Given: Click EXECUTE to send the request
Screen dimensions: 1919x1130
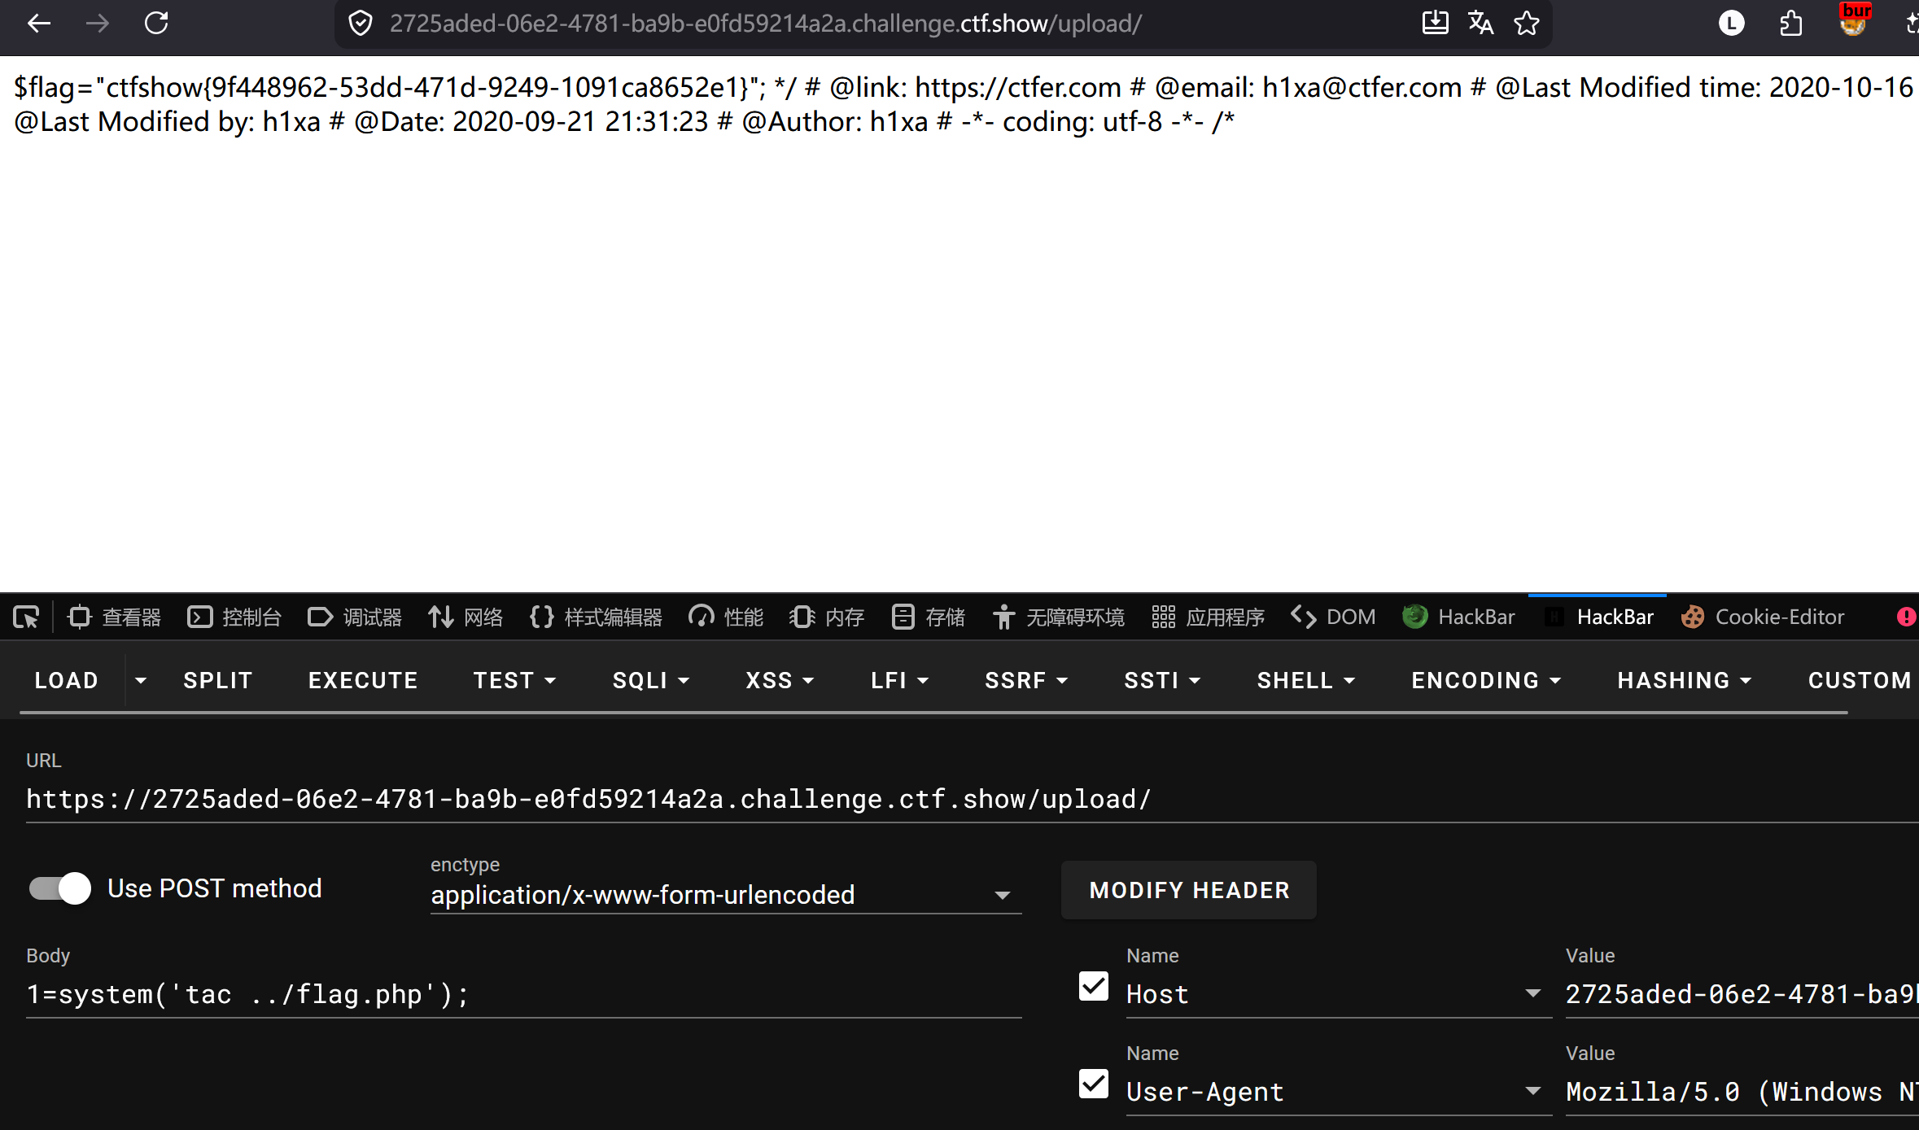Looking at the screenshot, I should point(363,680).
